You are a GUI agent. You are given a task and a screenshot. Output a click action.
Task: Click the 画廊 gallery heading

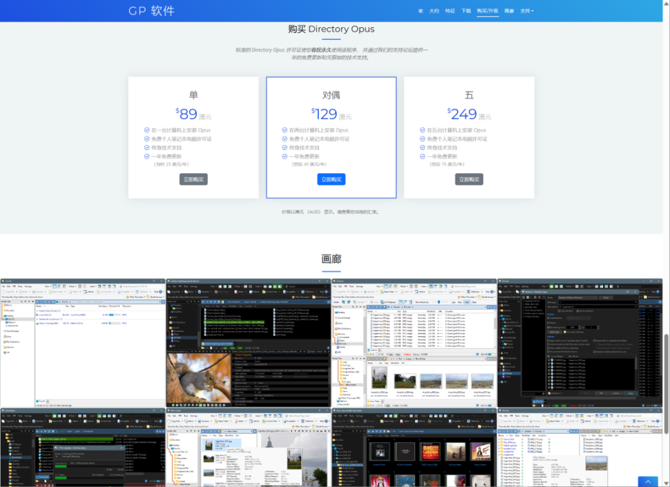click(x=331, y=259)
